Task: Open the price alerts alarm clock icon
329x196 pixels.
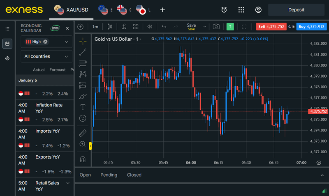Action: pyautogui.click(x=224, y=10)
